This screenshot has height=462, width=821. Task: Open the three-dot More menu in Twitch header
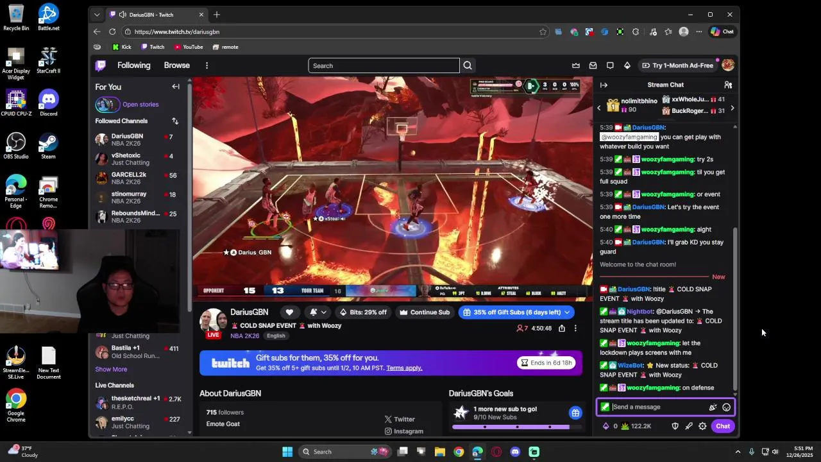[207, 65]
